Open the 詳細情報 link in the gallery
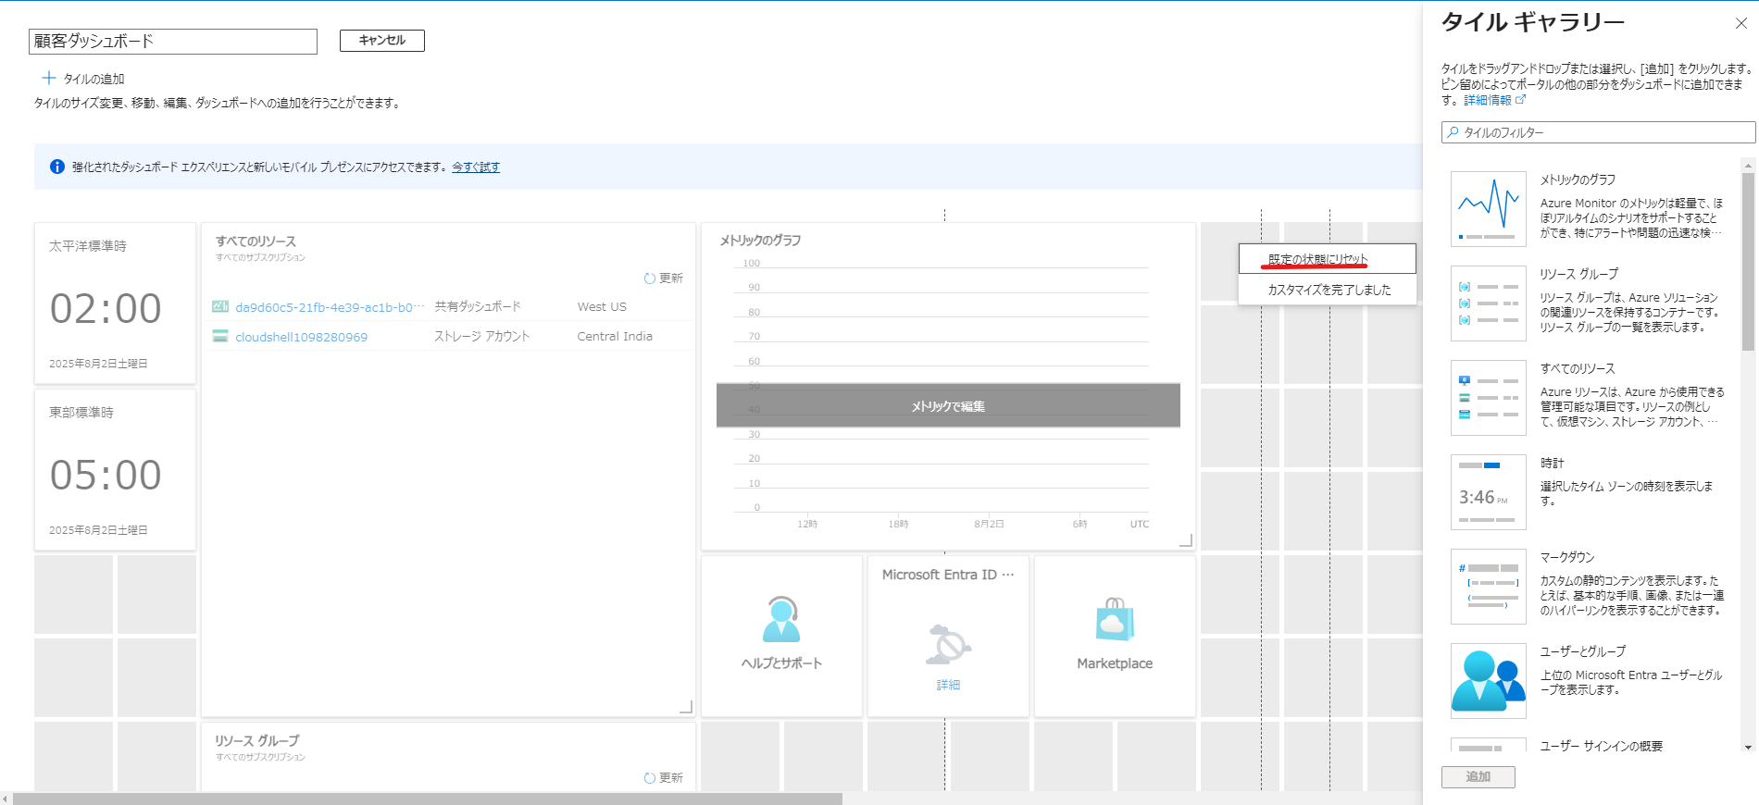The width and height of the screenshot is (1759, 805). point(1488,100)
